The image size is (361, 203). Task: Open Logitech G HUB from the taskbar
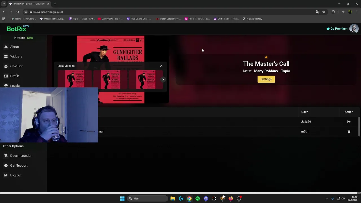(x=181, y=198)
